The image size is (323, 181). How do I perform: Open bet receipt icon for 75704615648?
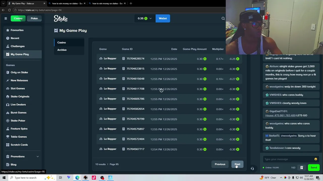click(124, 79)
